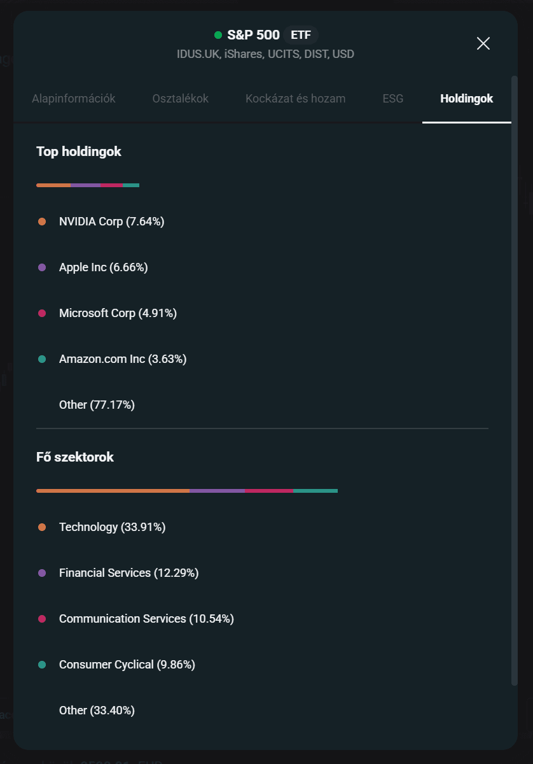Click the ETF badge in the header
Viewport: 533px width, 764px height.
(301, 35)
